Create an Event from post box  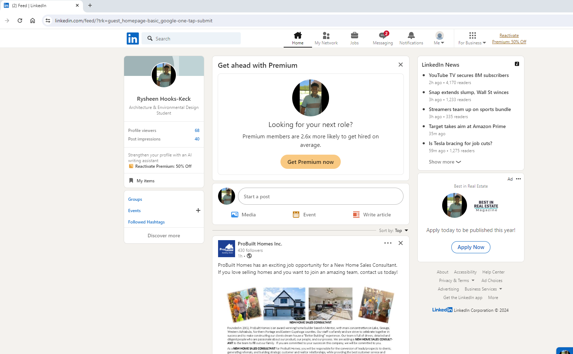coord(304,215)
